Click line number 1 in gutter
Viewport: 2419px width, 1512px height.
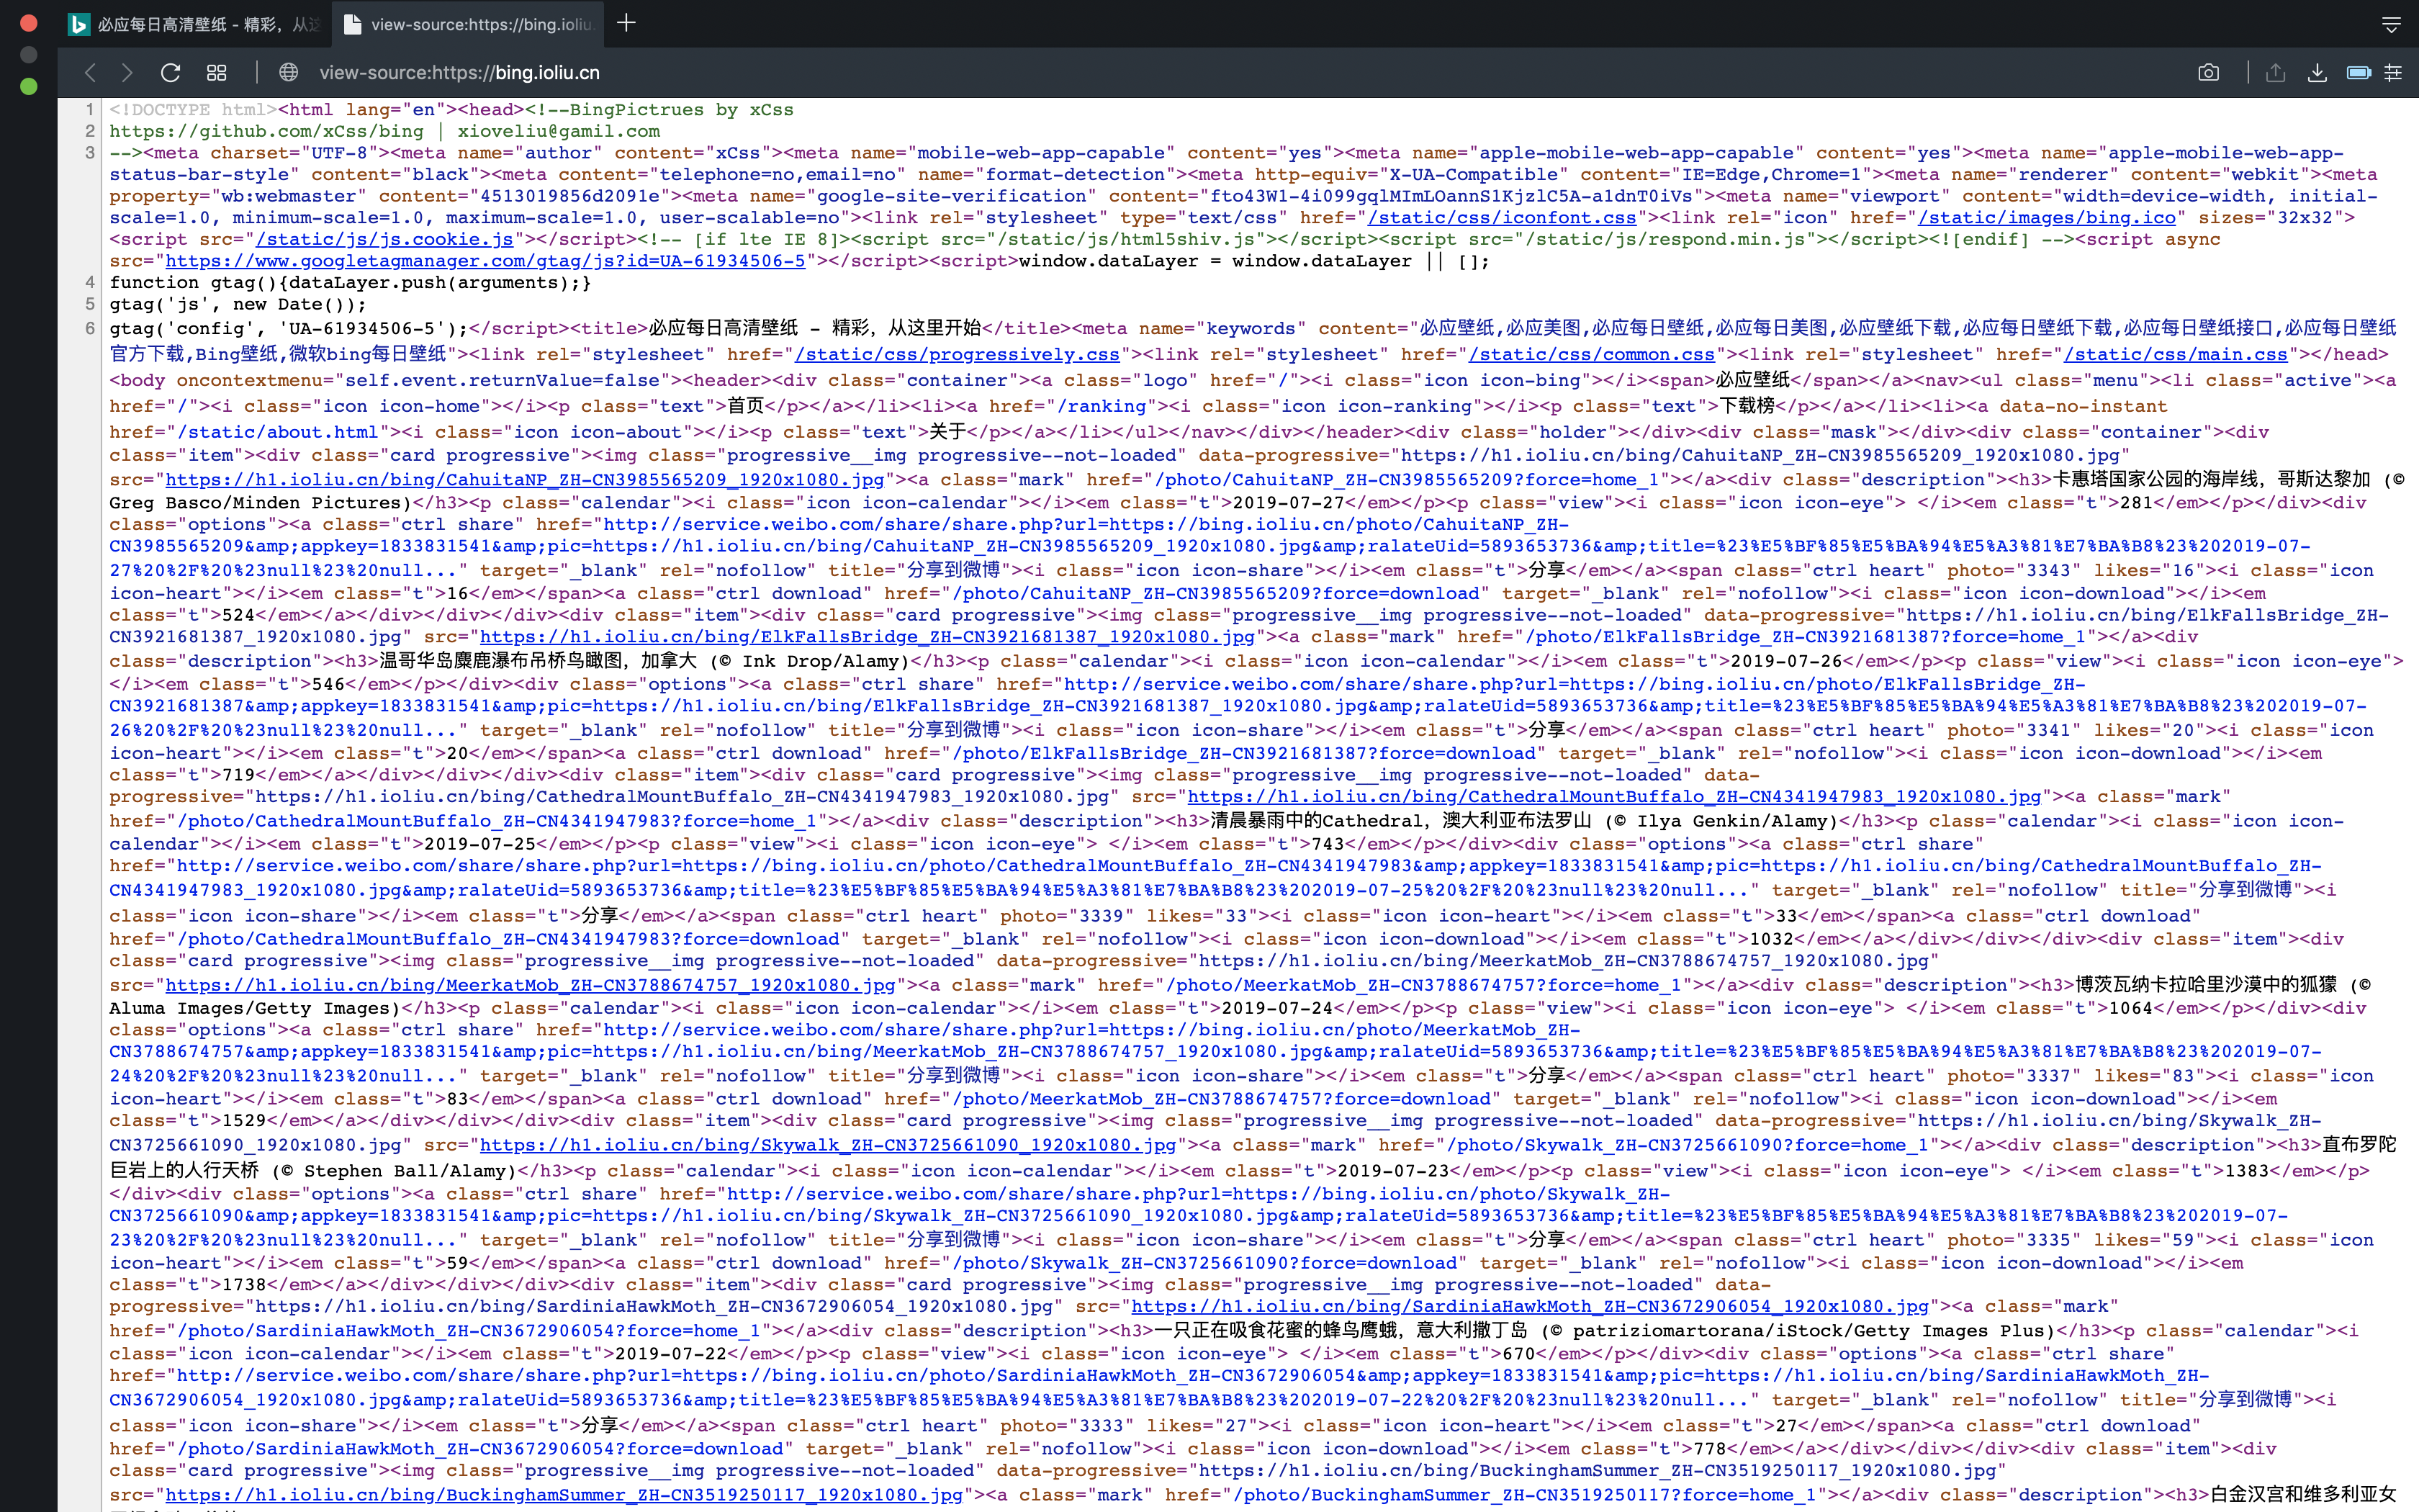point(90,109)
